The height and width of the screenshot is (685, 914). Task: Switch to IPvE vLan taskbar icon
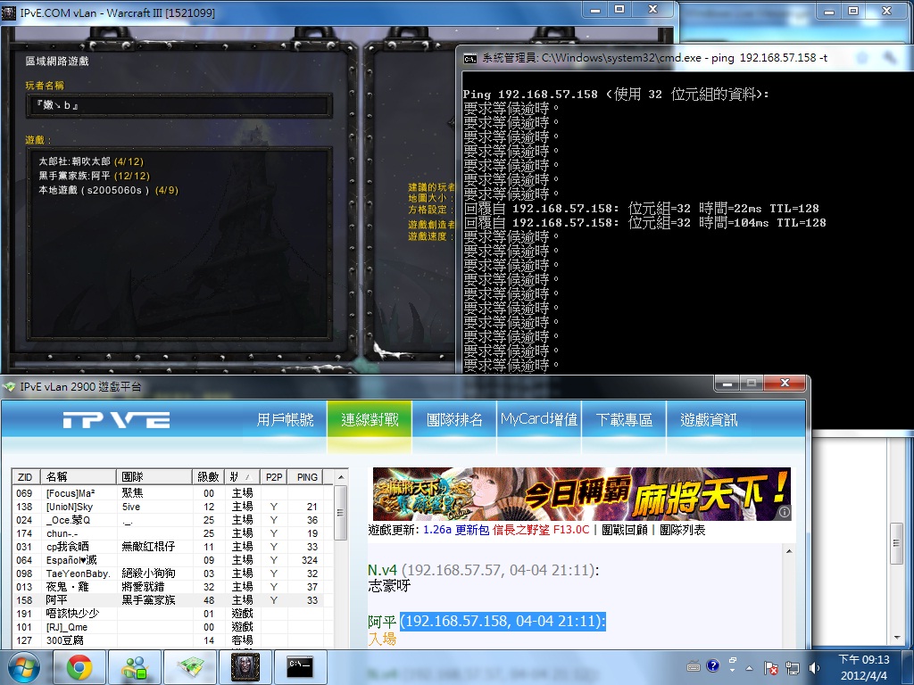190,667
